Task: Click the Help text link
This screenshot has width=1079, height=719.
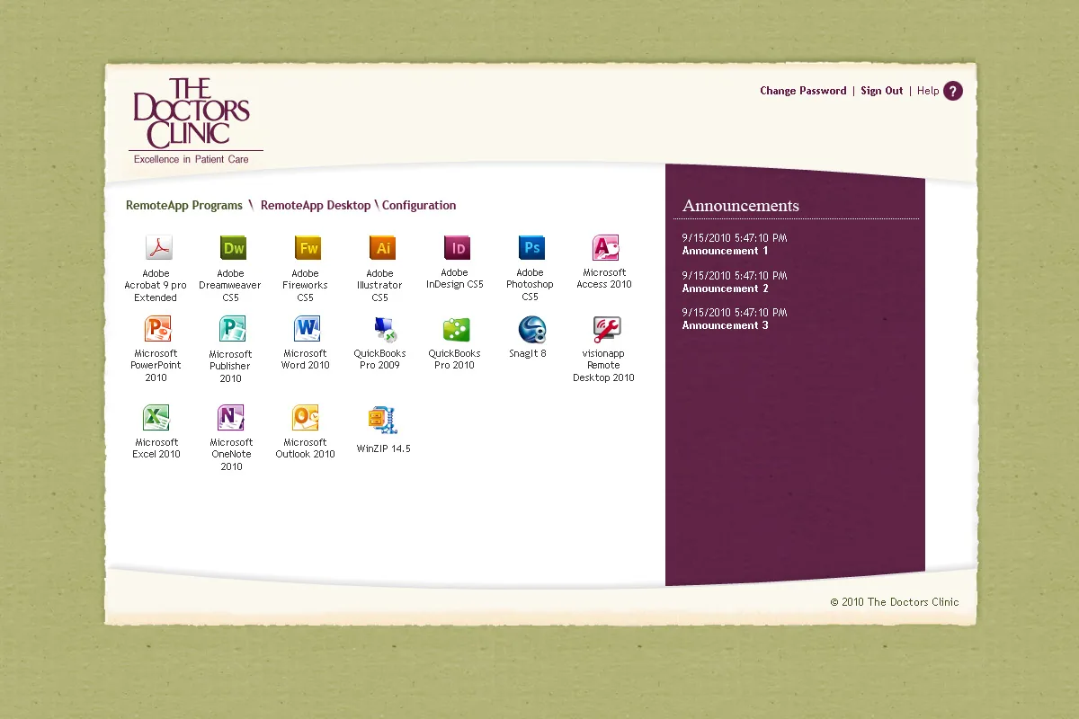Action: (928, 91)
